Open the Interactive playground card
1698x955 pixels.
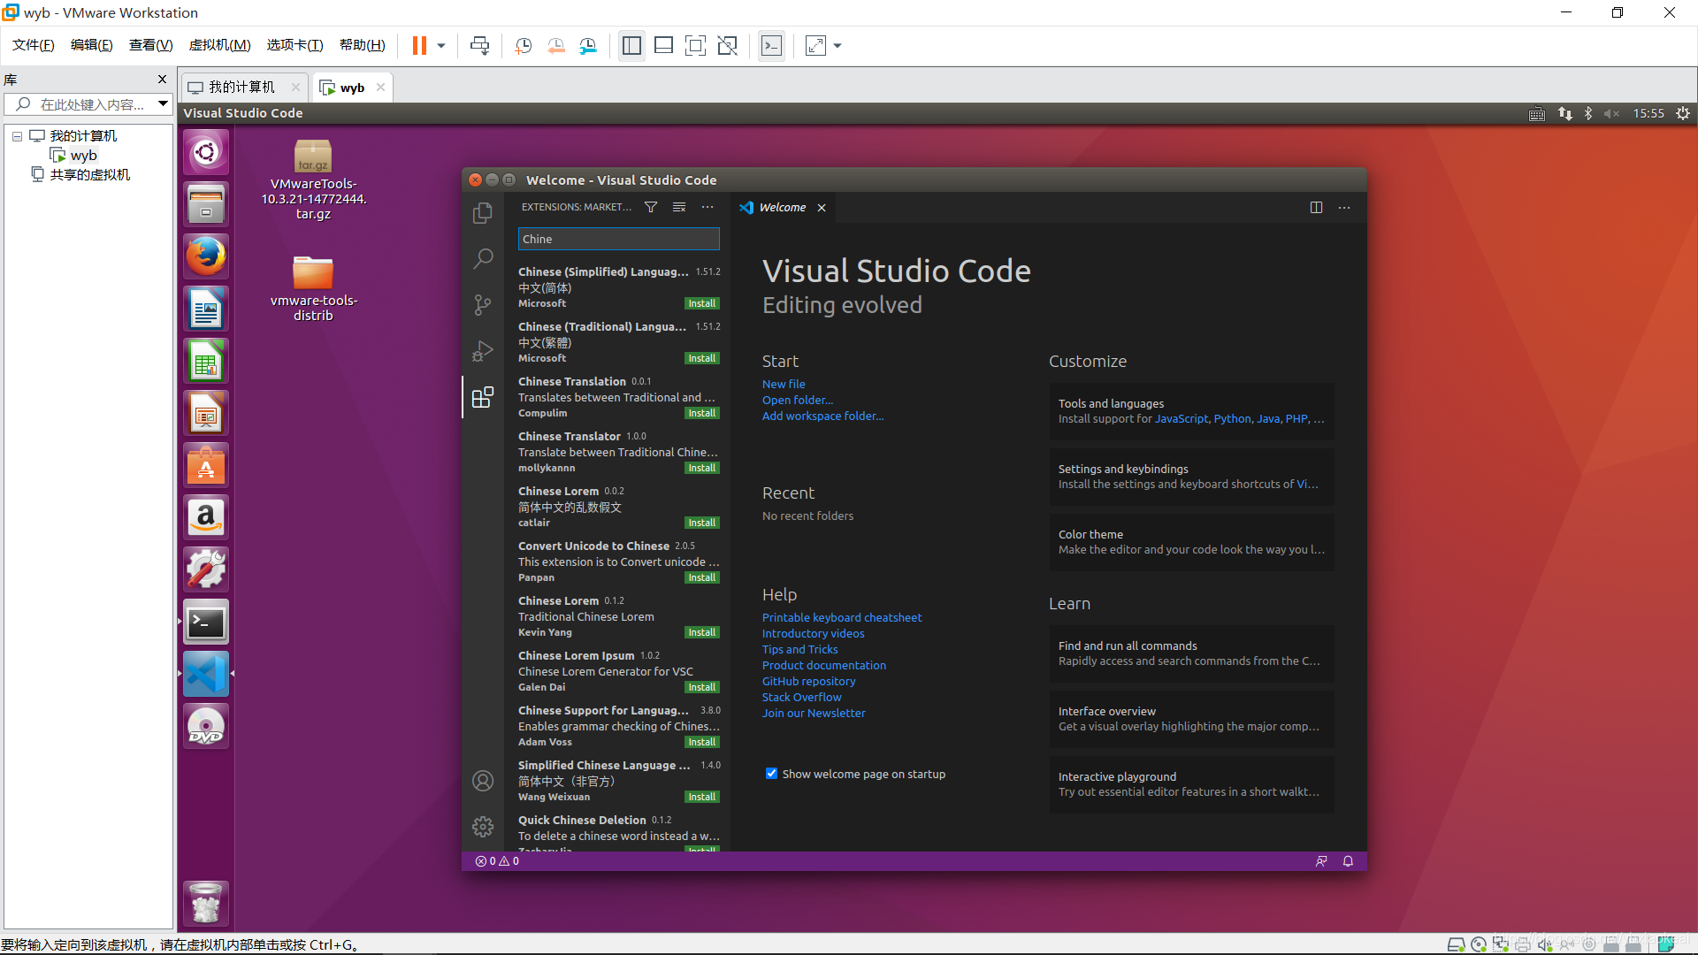[1191, 784]
